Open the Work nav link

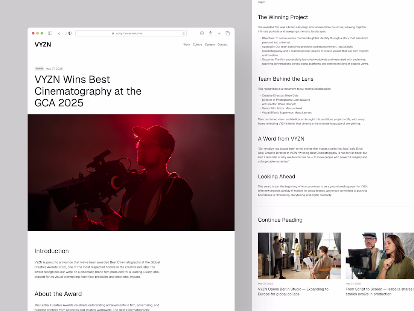click(187, 44)
